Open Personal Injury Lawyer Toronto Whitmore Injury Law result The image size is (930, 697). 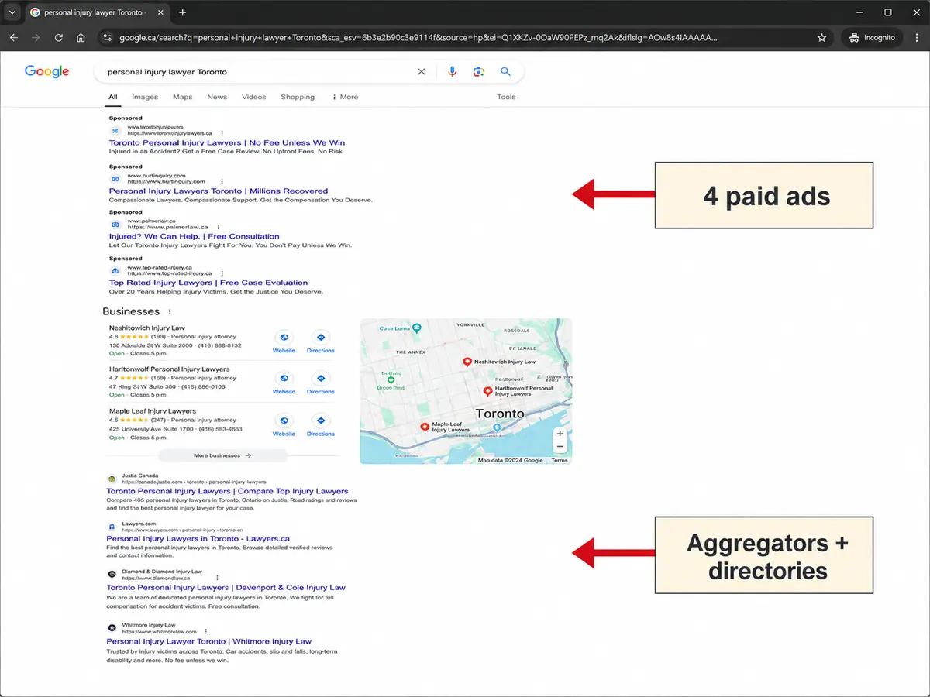(209, 641)
